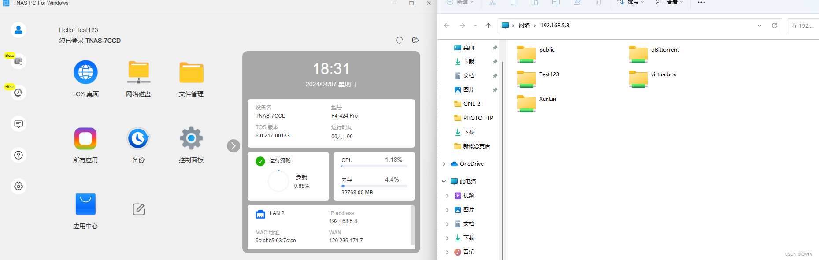Viewport: 819px width, 260px height.
Task: Click the green 运行流畅 status check icon
Action: [x=260, y=161]
